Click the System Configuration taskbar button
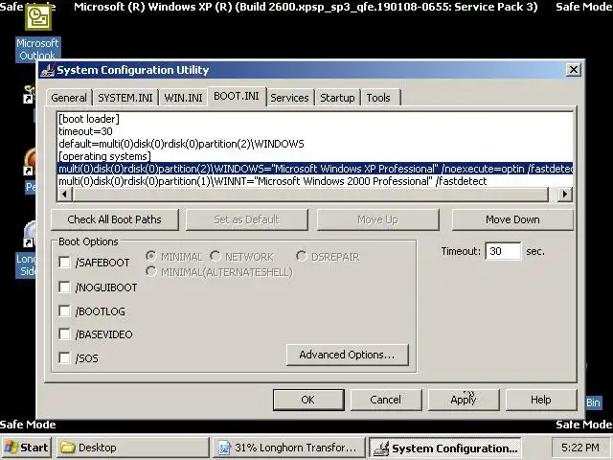The image size is (613, 460). click(x=445, y=448)
